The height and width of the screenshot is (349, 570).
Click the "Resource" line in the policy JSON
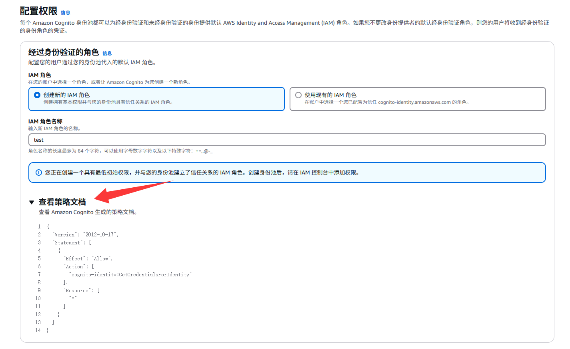81,291
